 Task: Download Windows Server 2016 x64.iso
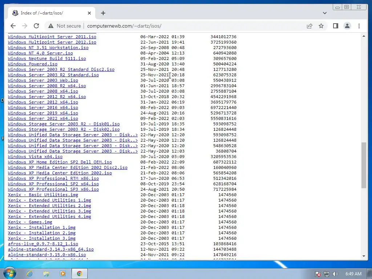click(43, 108)
